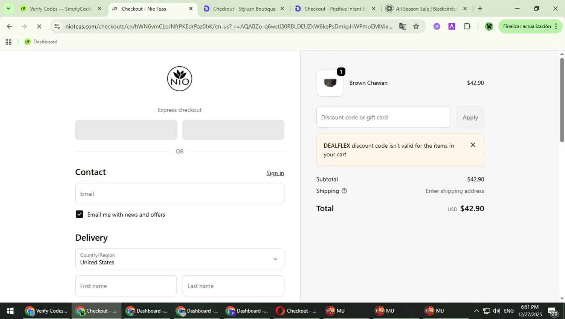Open the network icon in system tray
Screen dimensions: 565x319
click(487, 311)
